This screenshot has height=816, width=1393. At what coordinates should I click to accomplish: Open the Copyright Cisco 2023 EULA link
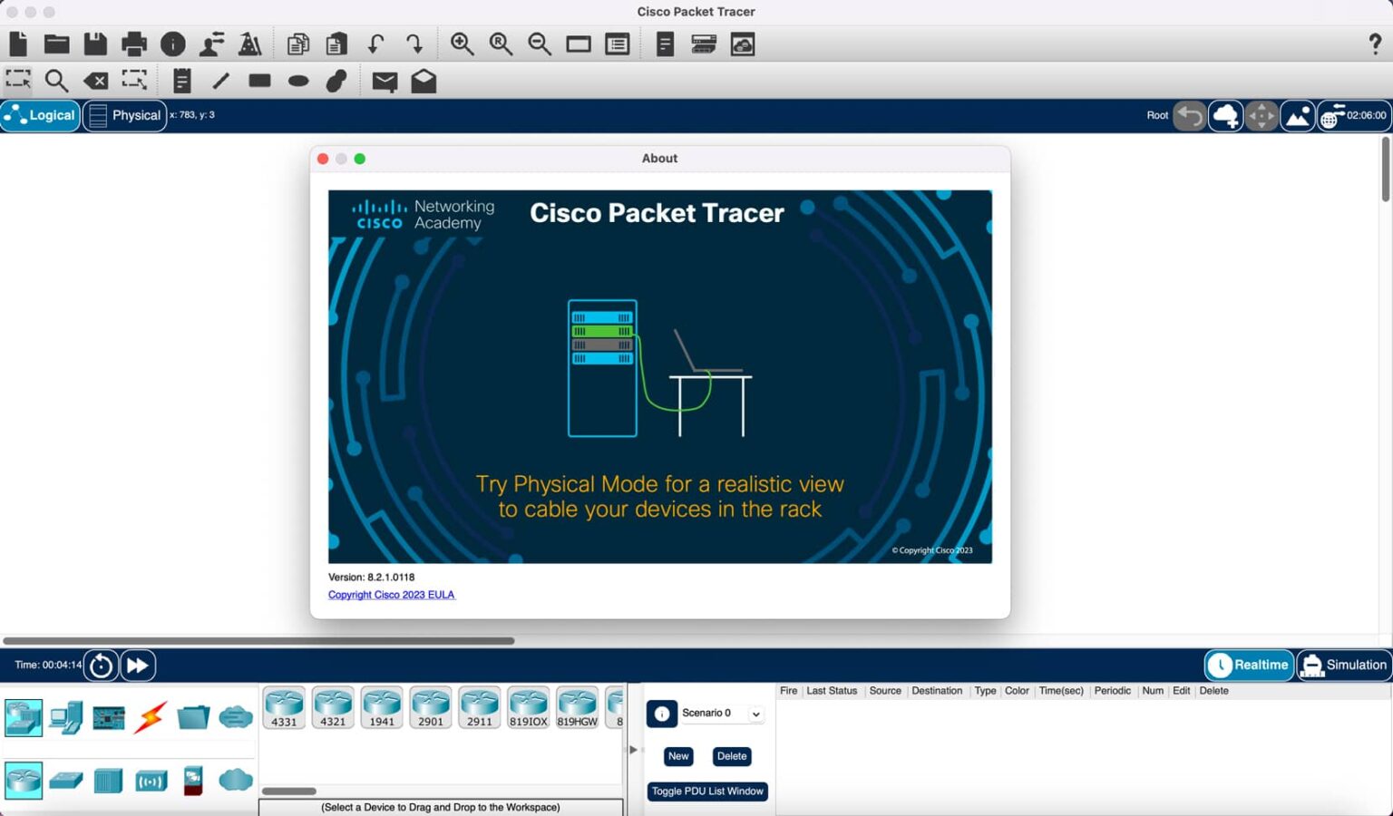tap(392, 594)
